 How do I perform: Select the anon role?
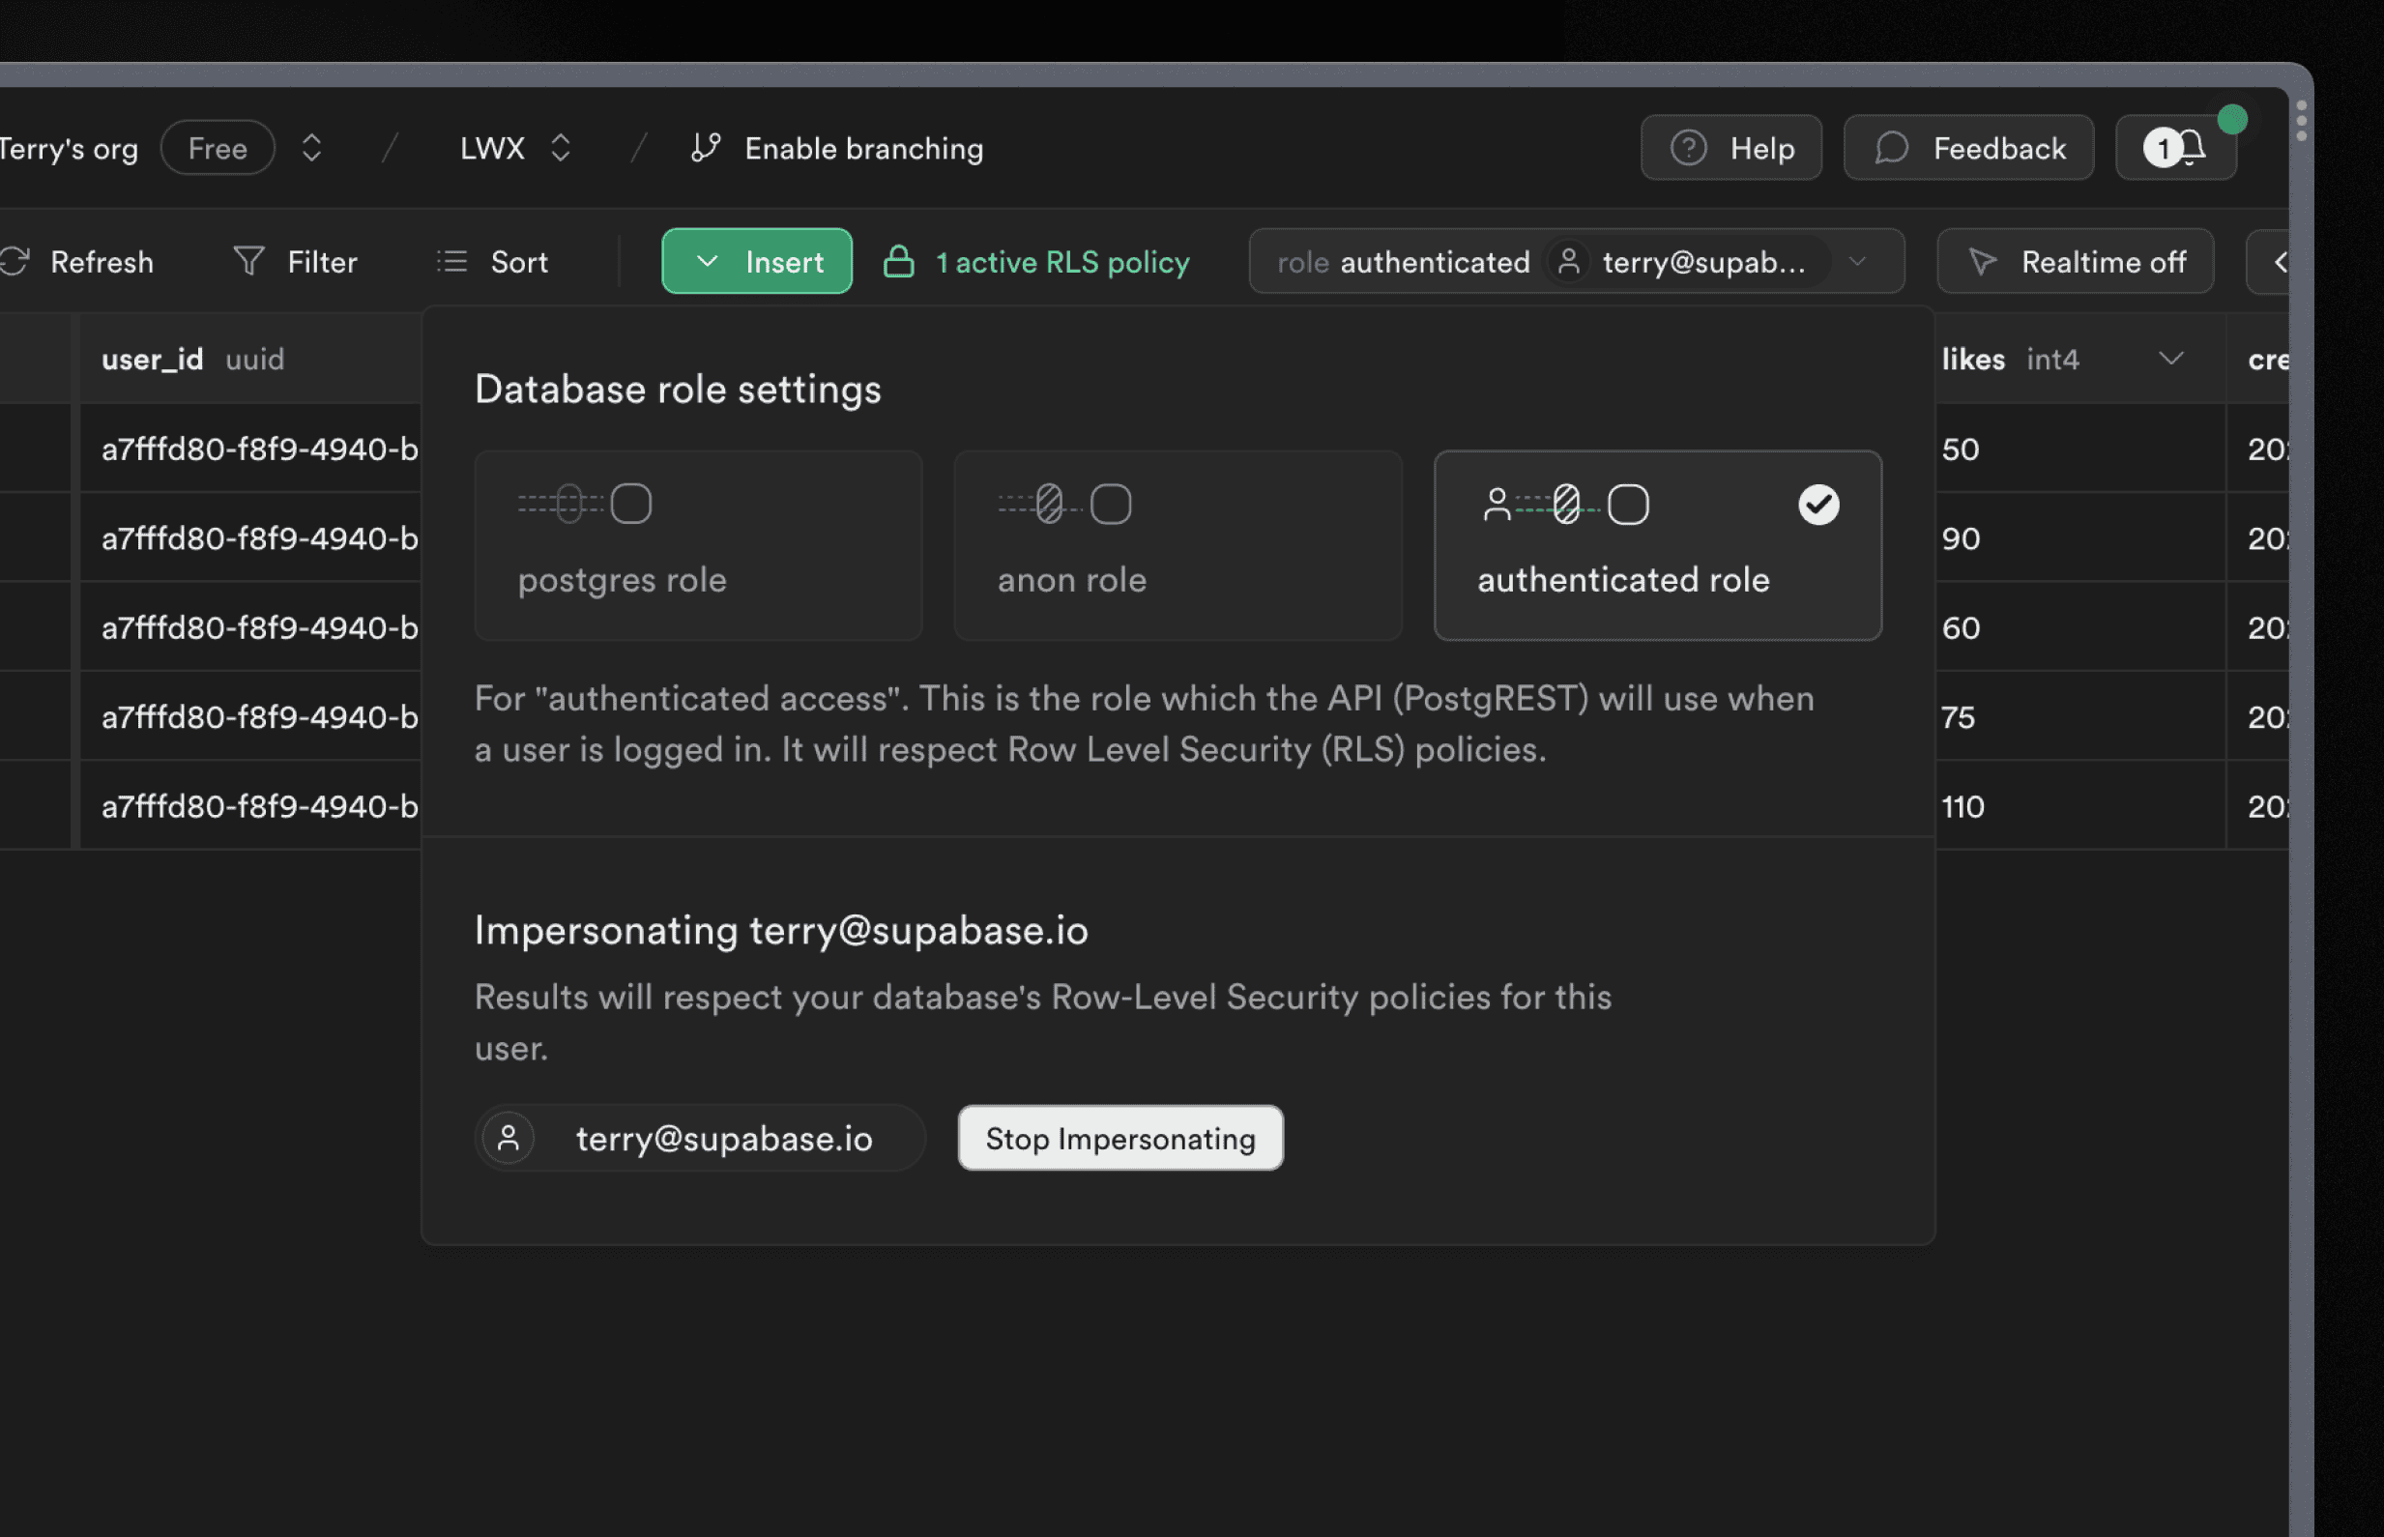[x=1177, y=546]
